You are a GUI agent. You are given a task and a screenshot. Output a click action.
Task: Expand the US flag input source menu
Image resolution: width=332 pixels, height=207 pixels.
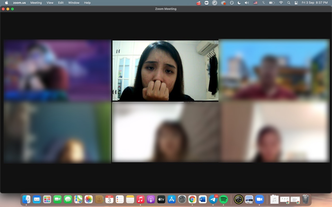pyautogui.click(x=255, y=3)
